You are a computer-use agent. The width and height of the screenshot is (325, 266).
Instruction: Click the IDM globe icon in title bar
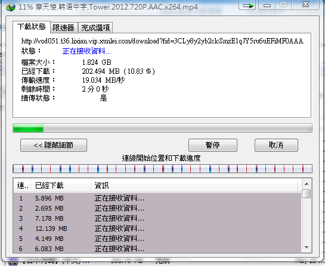[x=11, y=7]
